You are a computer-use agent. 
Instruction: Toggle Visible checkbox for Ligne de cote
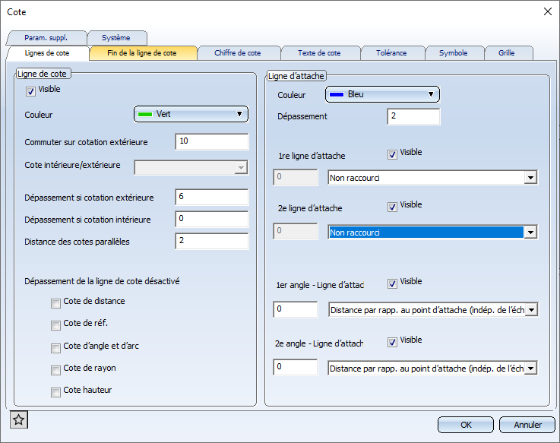31,90
